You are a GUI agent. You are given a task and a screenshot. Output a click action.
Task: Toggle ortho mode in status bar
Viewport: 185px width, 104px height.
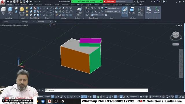pos(68,97)
